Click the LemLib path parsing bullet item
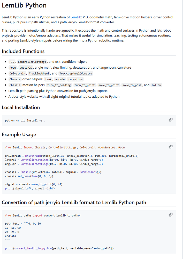The width and height of the screenshot is (183, 259). click(58, 91)
